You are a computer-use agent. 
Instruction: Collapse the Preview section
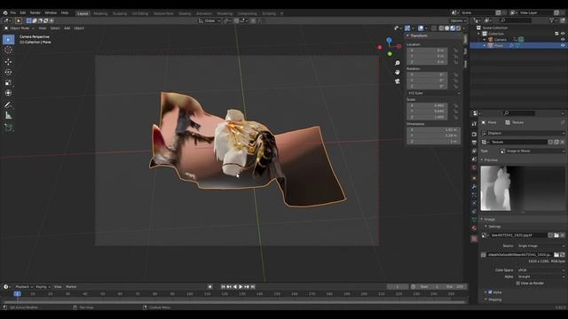[x=490, y=159]
